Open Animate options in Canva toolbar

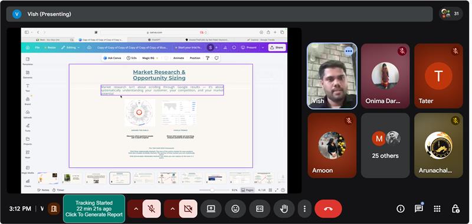(x=179, y=58)
